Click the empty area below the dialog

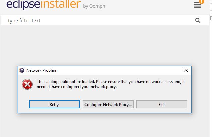pyautogui.click(x=105, y=125)
